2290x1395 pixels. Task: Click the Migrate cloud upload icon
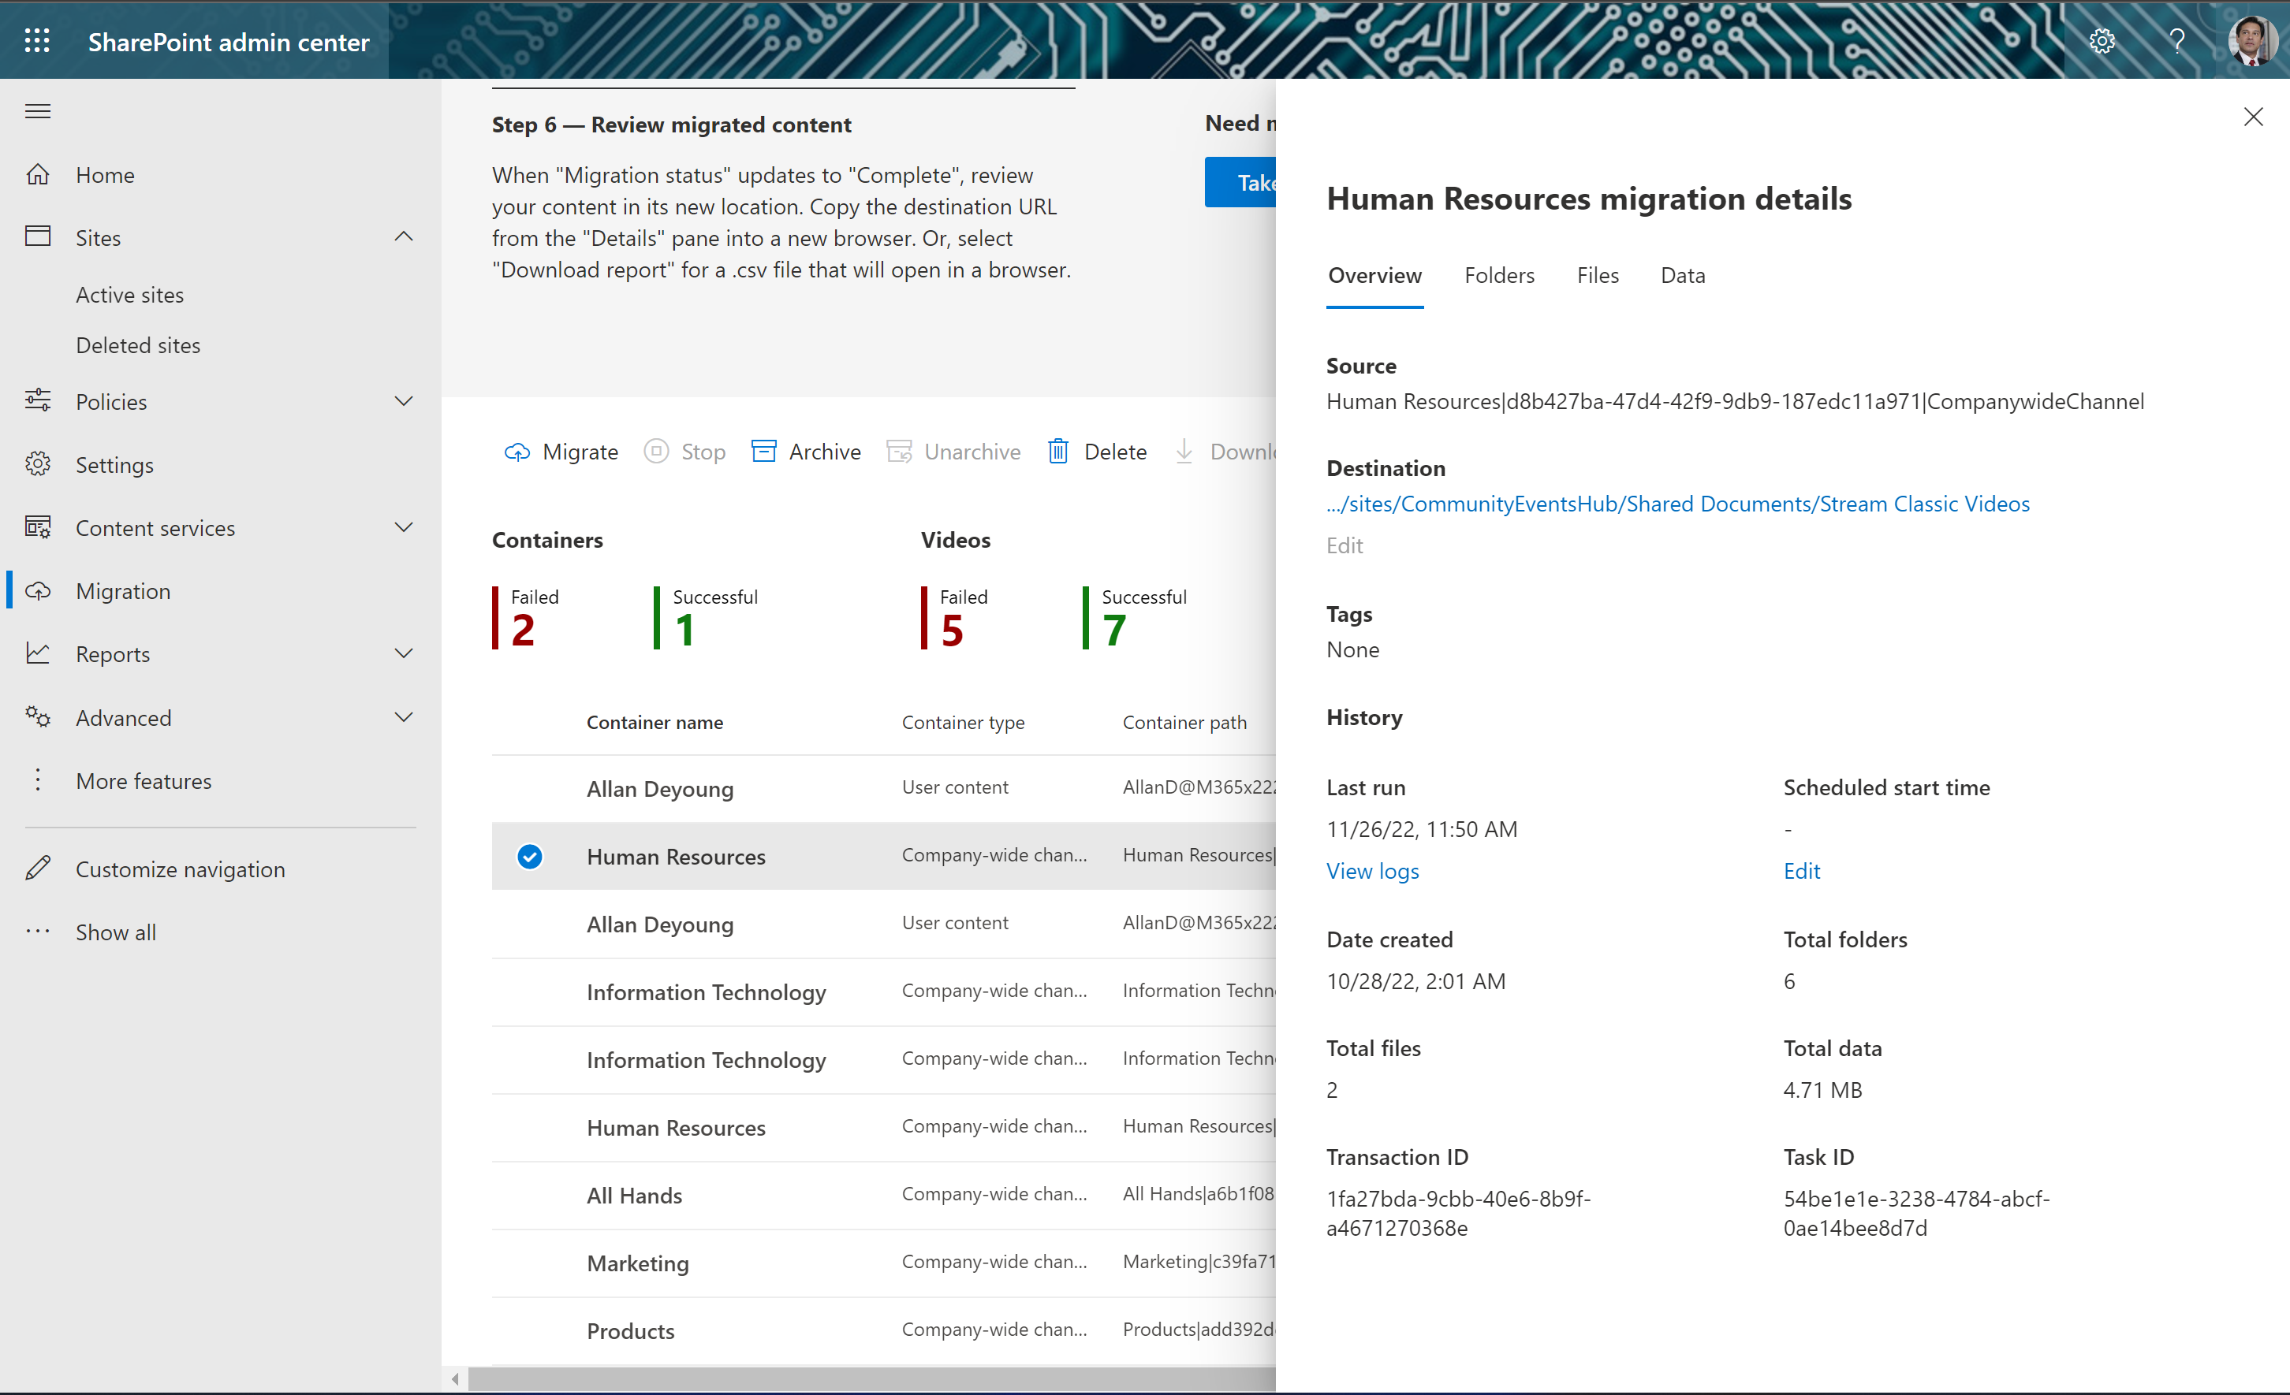517,452
